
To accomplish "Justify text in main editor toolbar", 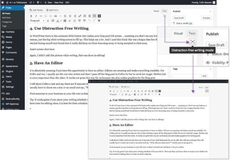I will click(53, 21).
